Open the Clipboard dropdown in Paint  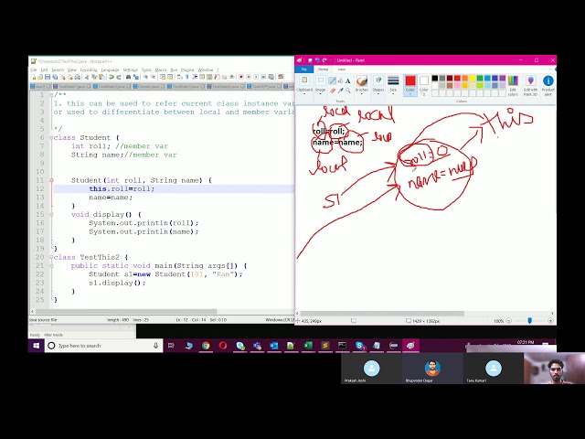[x=304, y=85]
